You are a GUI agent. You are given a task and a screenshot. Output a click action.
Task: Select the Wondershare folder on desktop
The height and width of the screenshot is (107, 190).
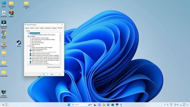(4, 64)
